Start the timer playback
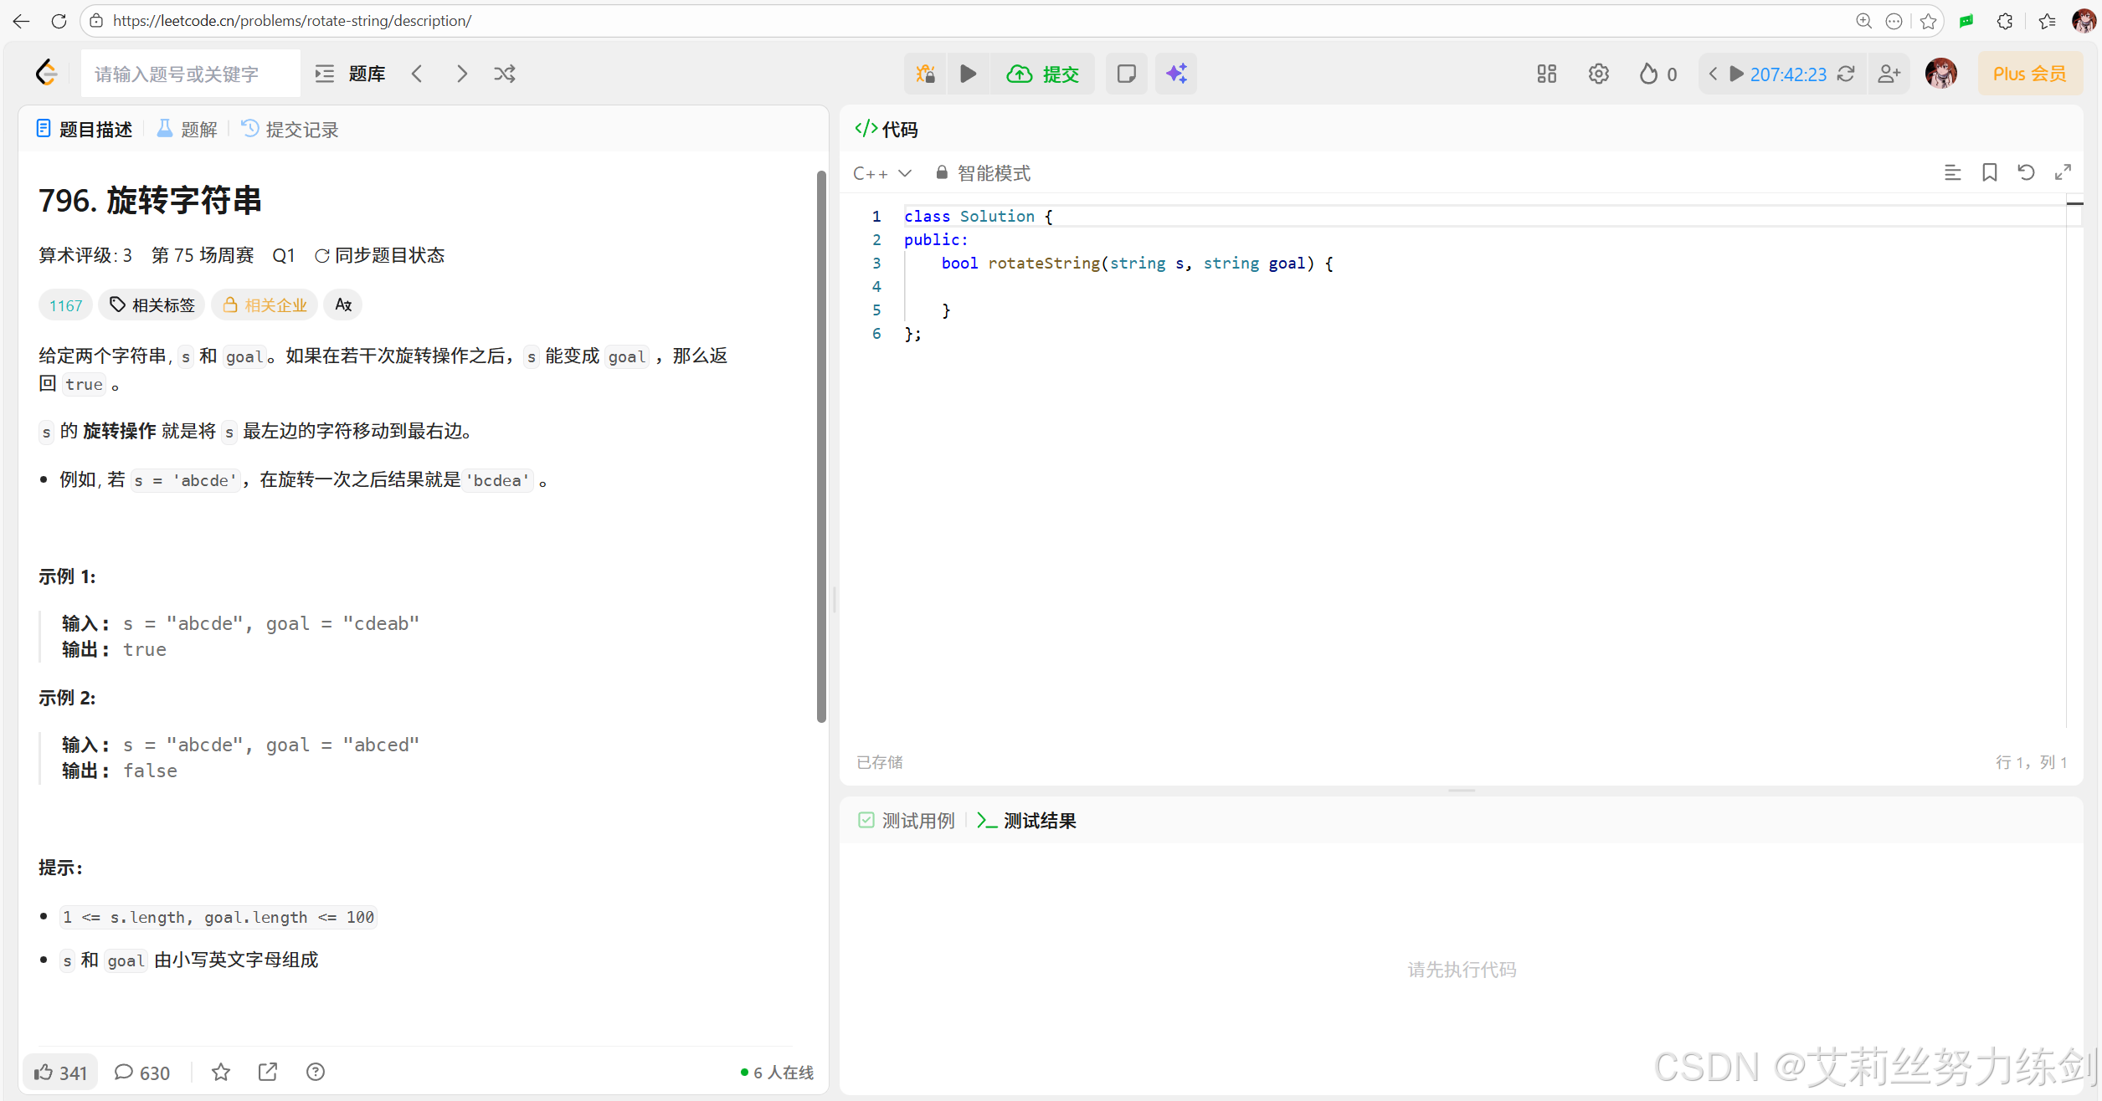This screenshot has height=1101, width=2102. tap(1736, 74)
